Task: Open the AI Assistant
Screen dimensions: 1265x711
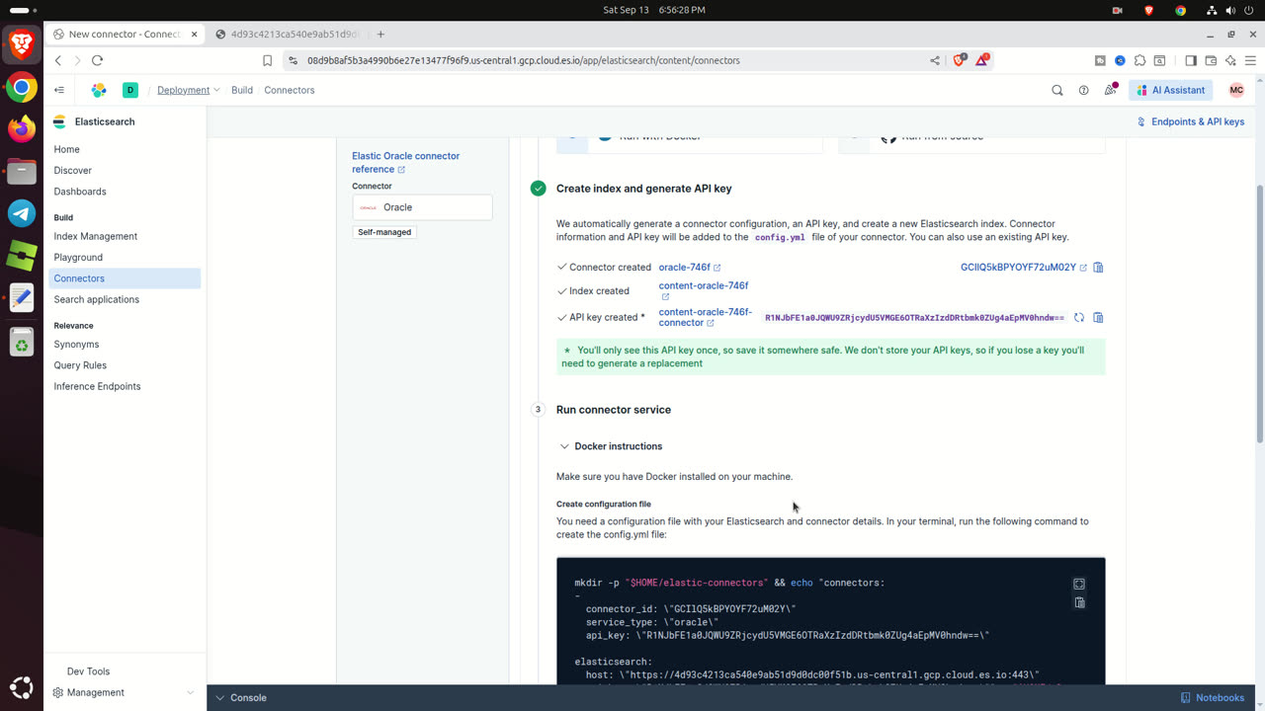Action: click(x=1172, y=90)
